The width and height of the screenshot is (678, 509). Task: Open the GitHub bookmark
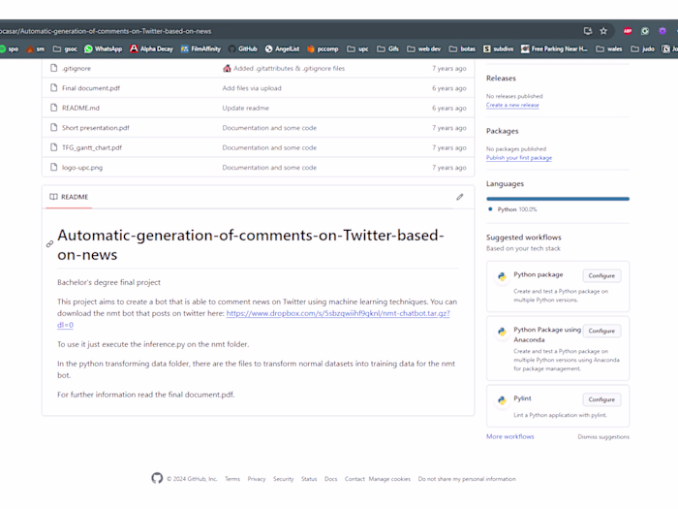click(242, 48)
